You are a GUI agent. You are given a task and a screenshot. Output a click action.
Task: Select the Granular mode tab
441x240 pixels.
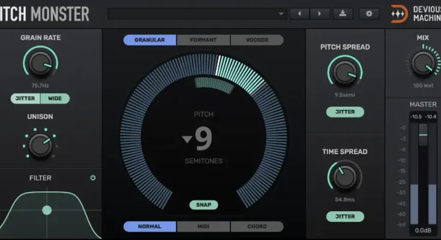(x=150, y=40)
